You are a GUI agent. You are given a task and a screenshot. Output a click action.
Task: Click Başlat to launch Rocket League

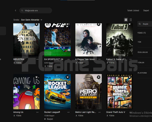point(49,119)
